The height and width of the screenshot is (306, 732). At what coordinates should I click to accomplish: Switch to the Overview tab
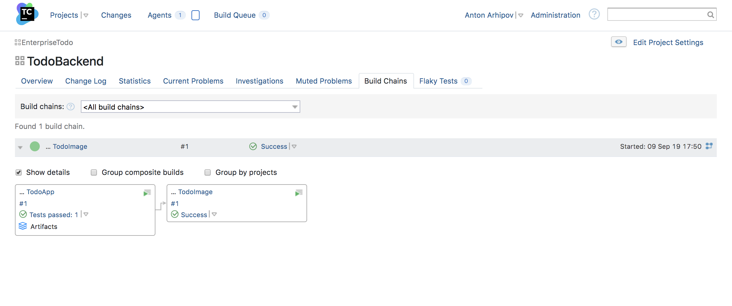point(37,81)
